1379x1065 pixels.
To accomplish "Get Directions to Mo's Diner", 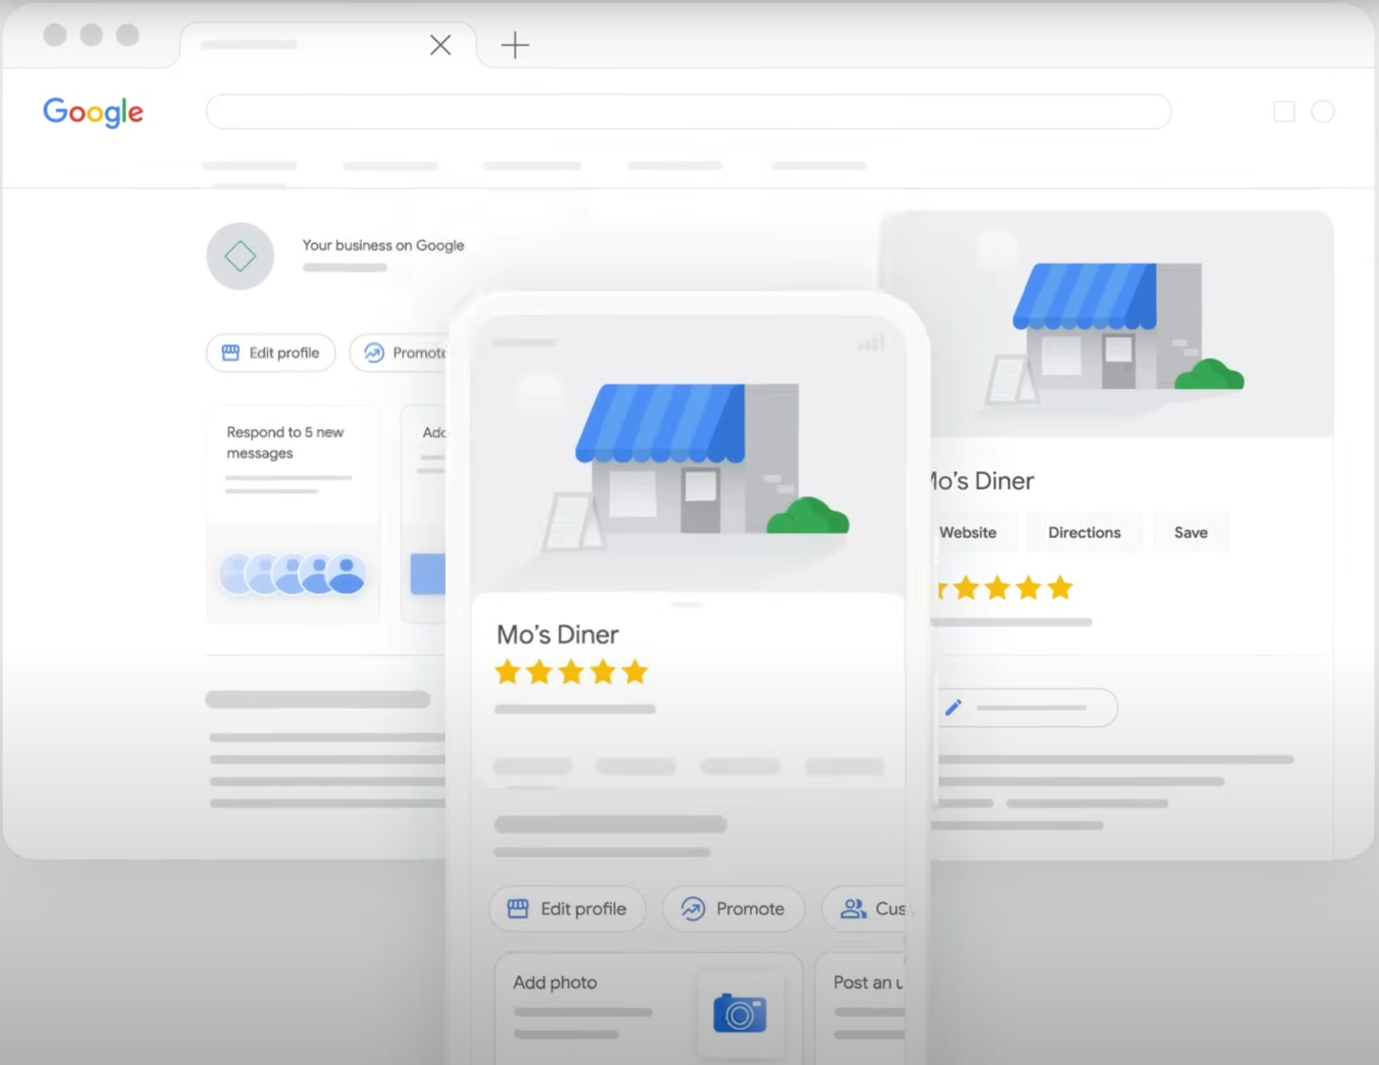I will point(1084,532).
